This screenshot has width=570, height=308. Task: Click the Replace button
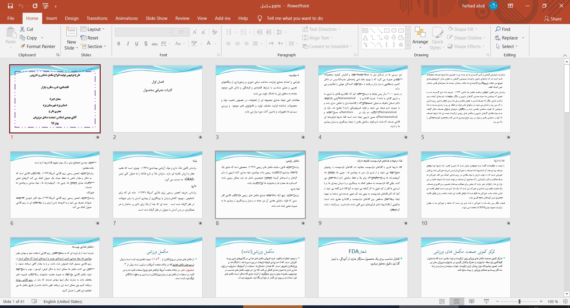507,38
